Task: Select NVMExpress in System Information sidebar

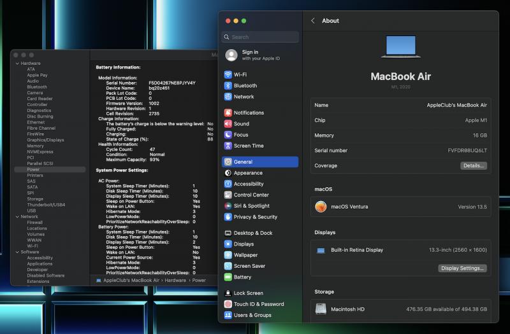Action: click(40, 152)
